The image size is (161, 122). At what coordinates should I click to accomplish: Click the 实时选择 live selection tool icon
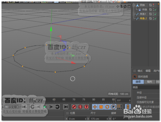135,77
